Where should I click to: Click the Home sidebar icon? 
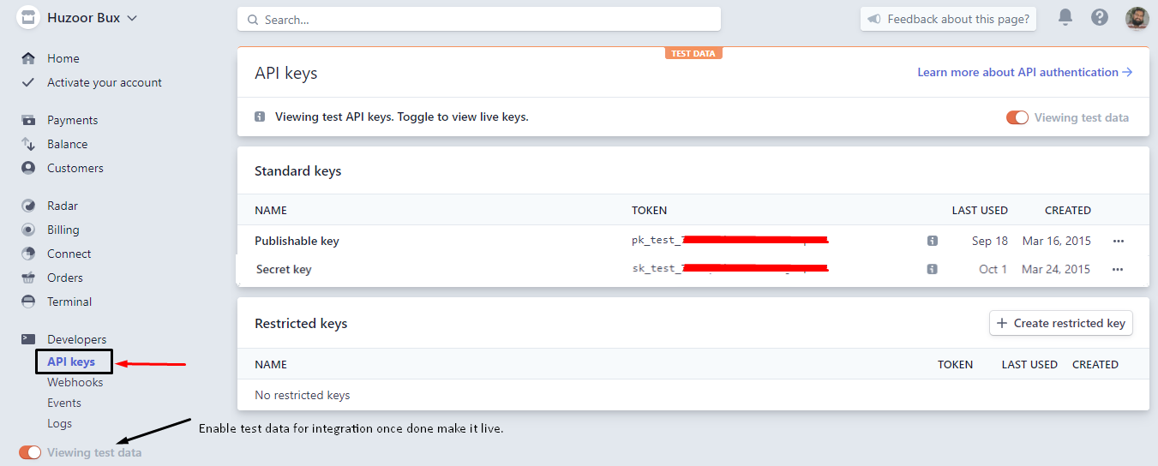pos(28,58)
